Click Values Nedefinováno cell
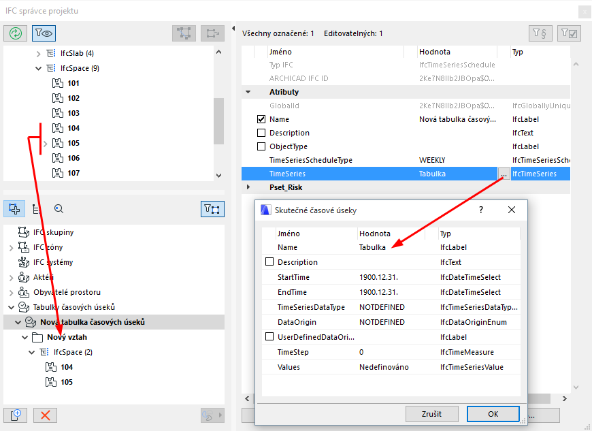This screenshot has width=592, height=431. [x=384, y=367]
